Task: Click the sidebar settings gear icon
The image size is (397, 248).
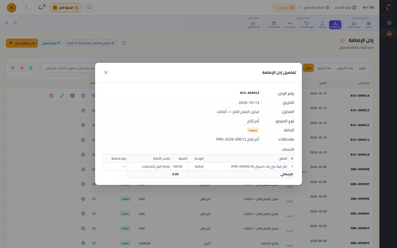Action: (x=389, y=23)
